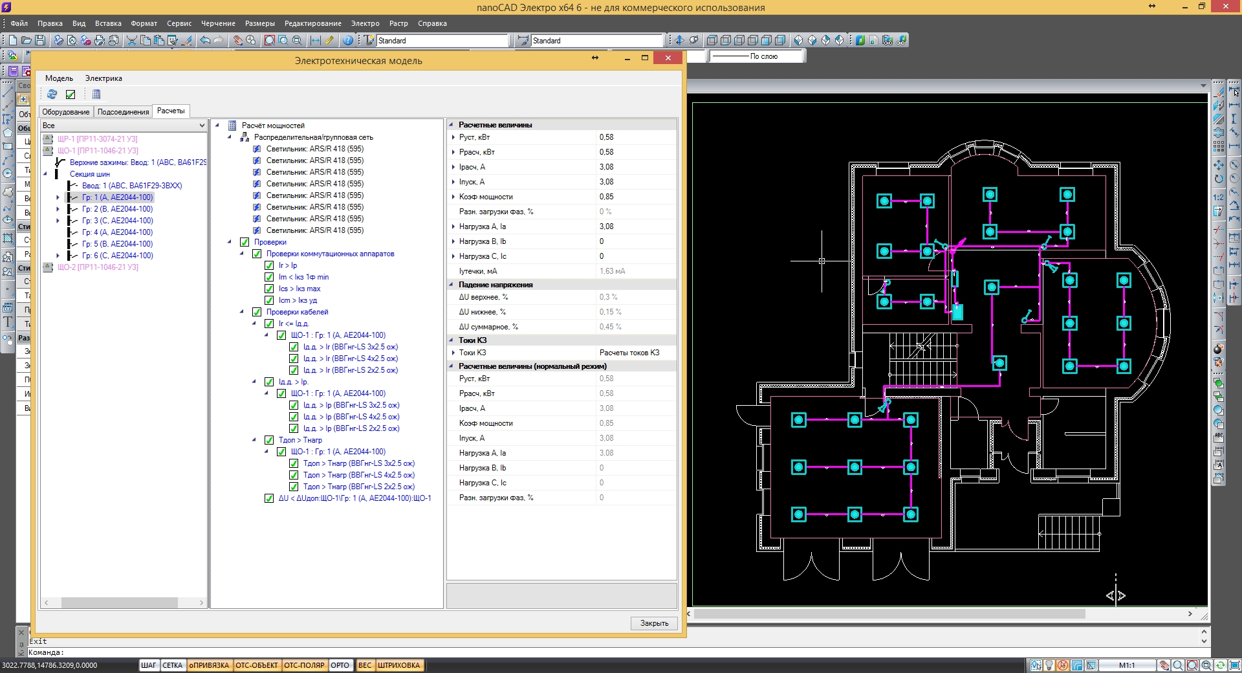Screen dimensions: 1242x673
Task: Open the Модель menu in dialog
Action: [x=59, y=78]
